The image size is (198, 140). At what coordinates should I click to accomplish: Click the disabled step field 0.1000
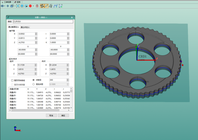coord(58,84)
